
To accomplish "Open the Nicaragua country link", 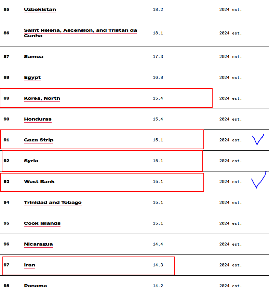I will [38, 244].
